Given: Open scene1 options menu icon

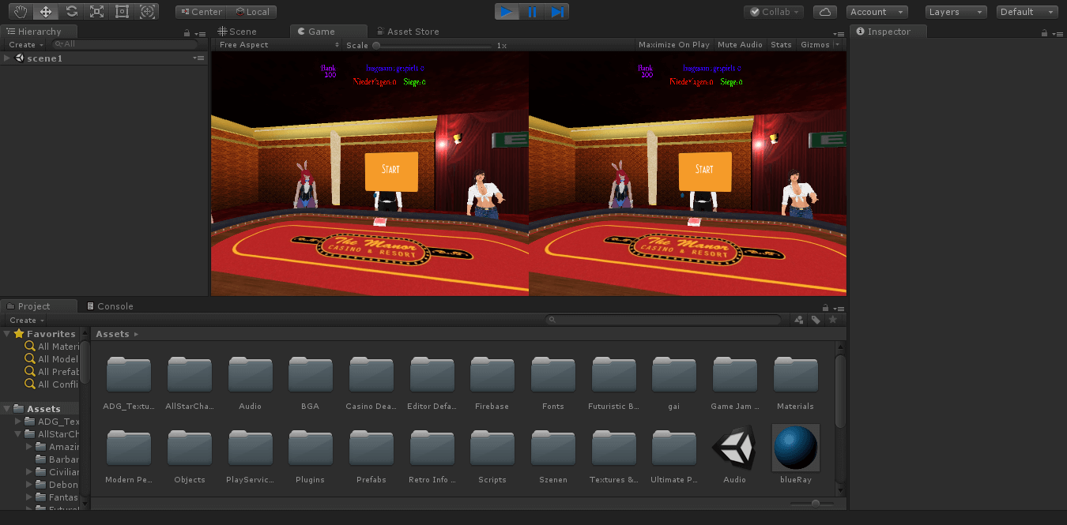Looking at the screenshot, I should click(198, 58).
